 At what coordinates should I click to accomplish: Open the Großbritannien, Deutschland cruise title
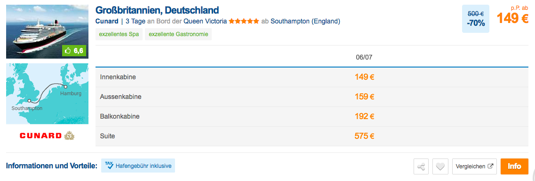(x=157, y=10)
